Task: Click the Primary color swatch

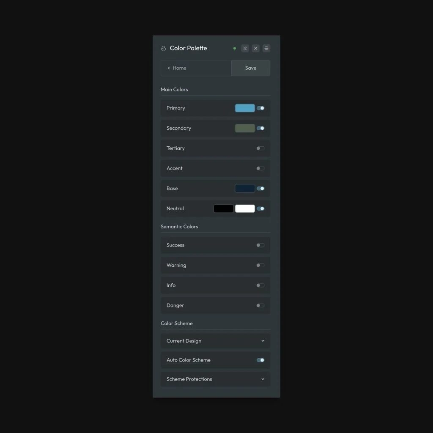Action: click(244, 108)
